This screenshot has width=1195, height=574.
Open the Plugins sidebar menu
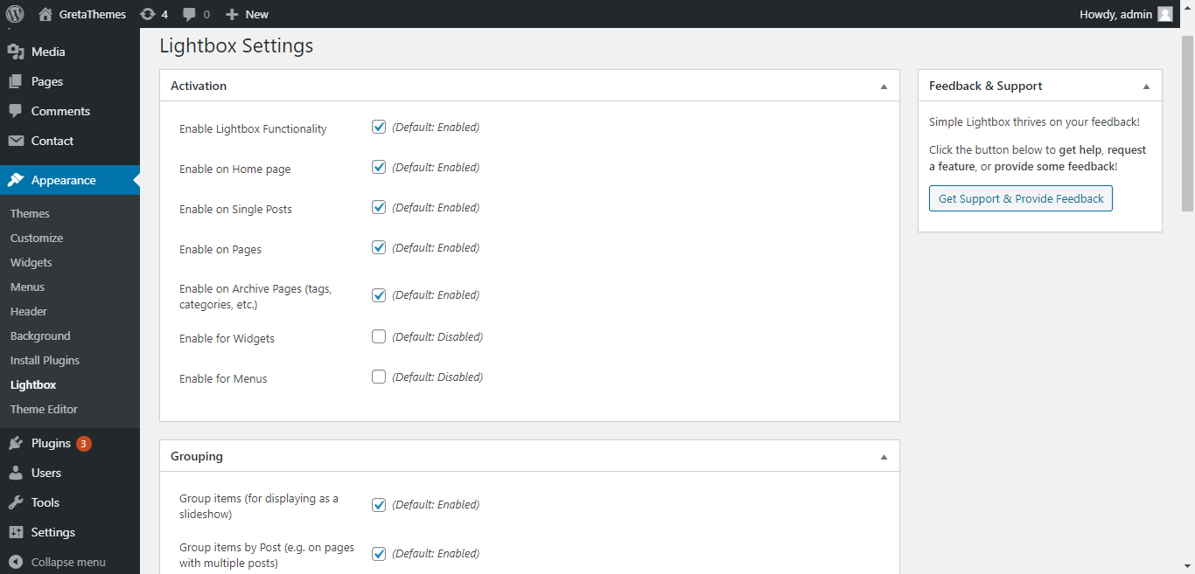(51, 443)
